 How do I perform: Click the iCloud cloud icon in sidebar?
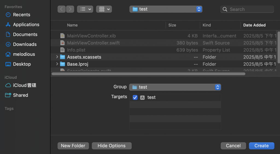click(8, 85)
